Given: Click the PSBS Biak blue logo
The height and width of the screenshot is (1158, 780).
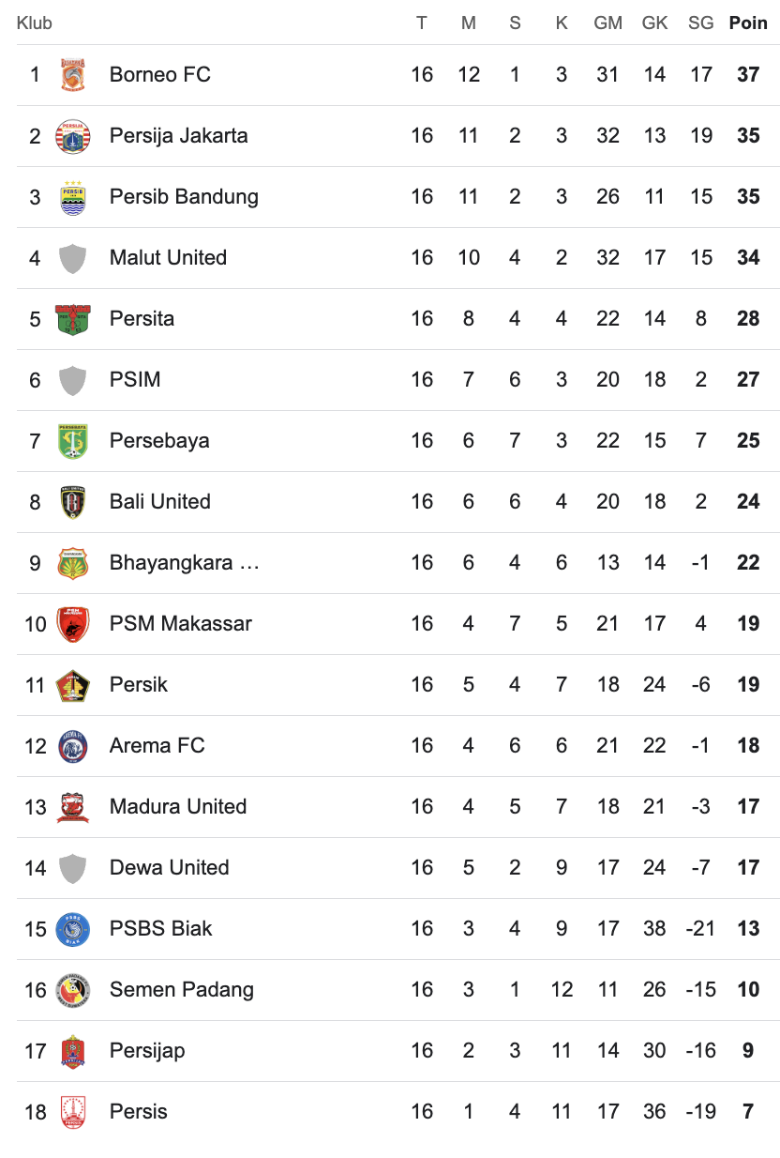Looking at the screenshot, I should tap(72, 929).
